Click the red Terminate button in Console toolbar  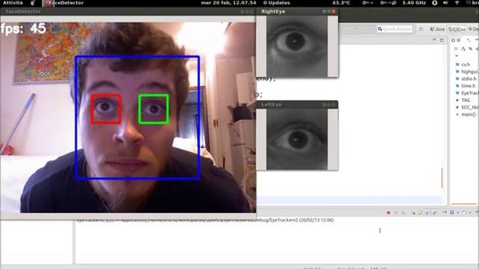388,212
